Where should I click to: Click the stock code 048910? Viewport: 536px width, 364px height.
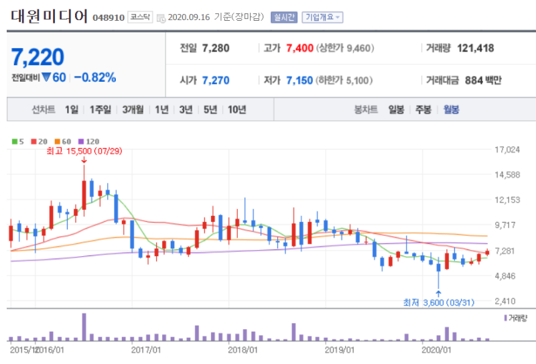coord(109,18)
